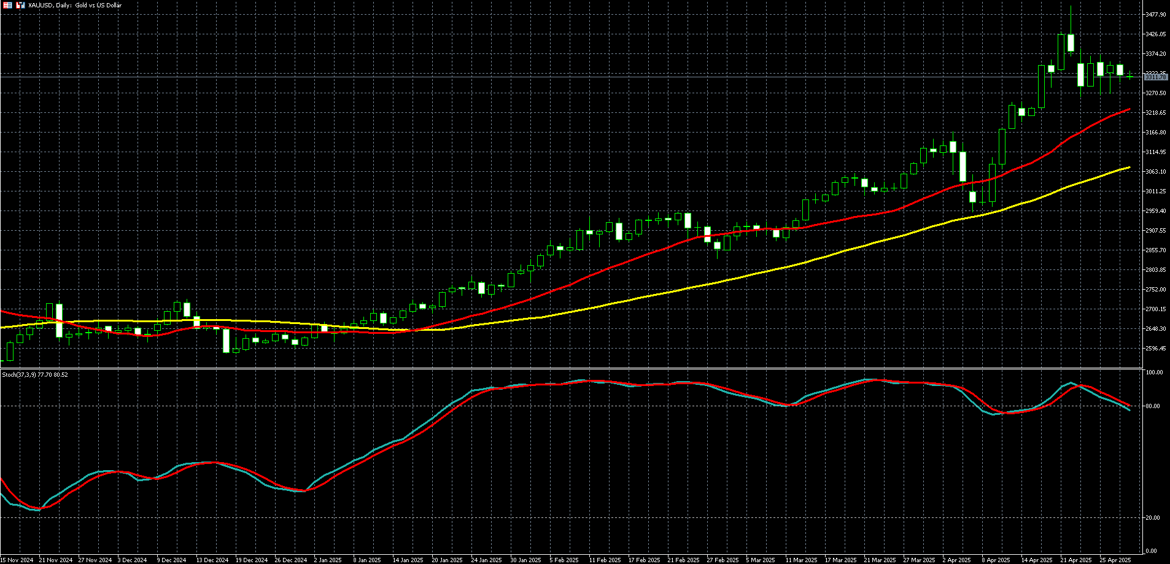The width and height of the screenshot is (1170, 564).
Task: Select the current price label 3311.78
Action: pyautogui.click(x=1155, y=77)
